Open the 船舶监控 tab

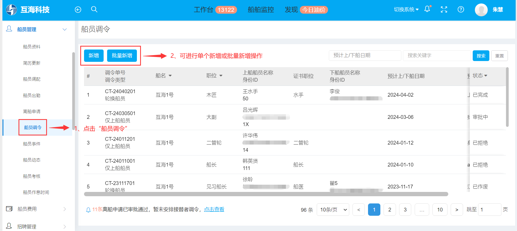click(261, 10)
